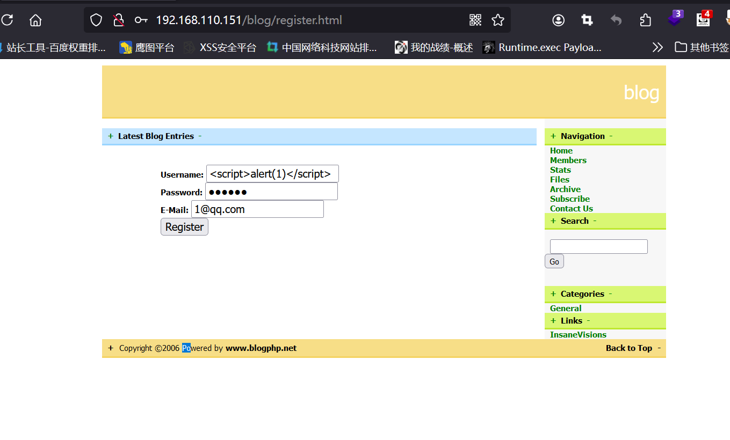
Task: Click the Password input field
Action: (x=271, y=192)
